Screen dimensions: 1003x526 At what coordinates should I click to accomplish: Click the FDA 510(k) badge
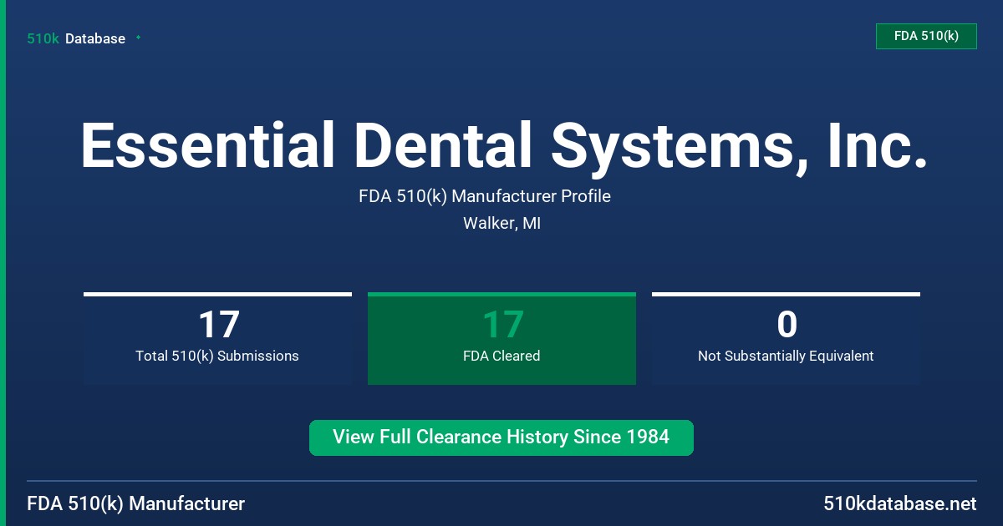pyautogui.click(x=926, y=36)
